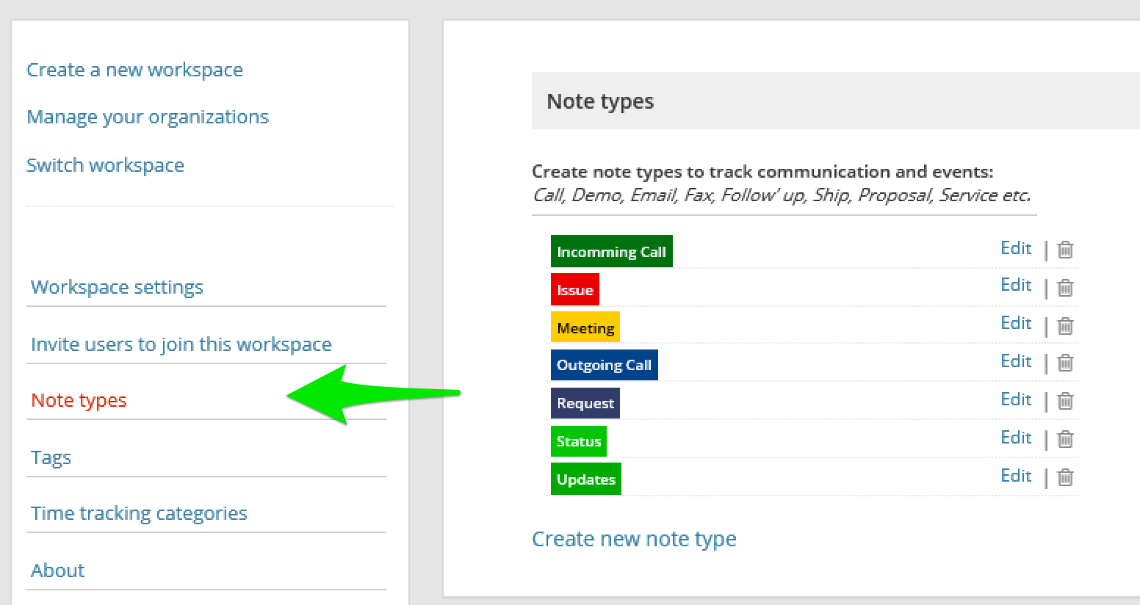Go to Tags section
Viewport: 1140px width, 605px height.
51,457
